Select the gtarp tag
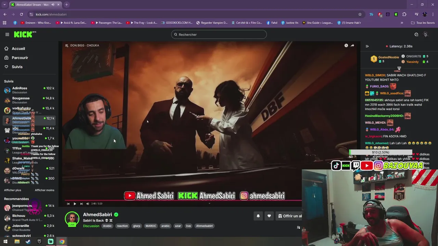Screen dimensions: 438x246 pos(137,226)
